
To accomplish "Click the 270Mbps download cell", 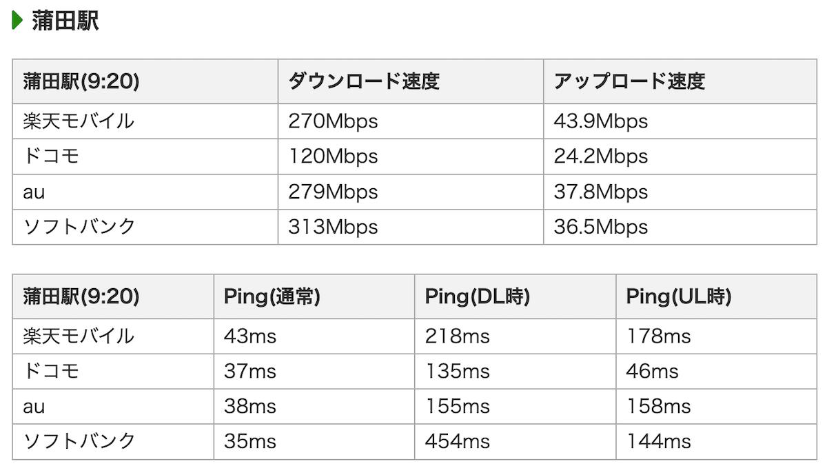I will (x=334, y=121).
